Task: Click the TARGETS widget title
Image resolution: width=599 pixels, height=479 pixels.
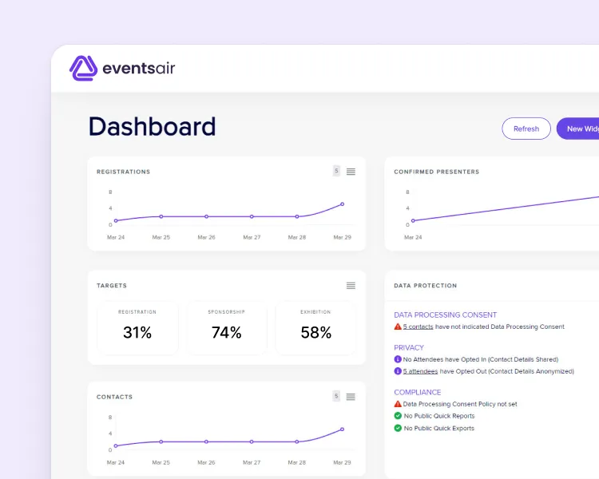Action: tap(112, 285)
